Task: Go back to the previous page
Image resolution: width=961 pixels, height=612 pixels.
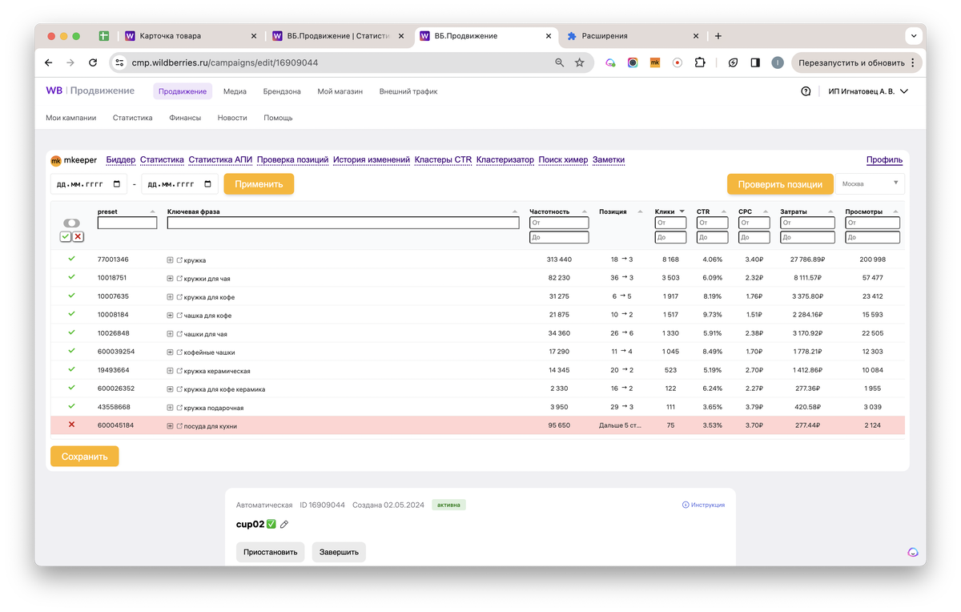Action: 49,62
